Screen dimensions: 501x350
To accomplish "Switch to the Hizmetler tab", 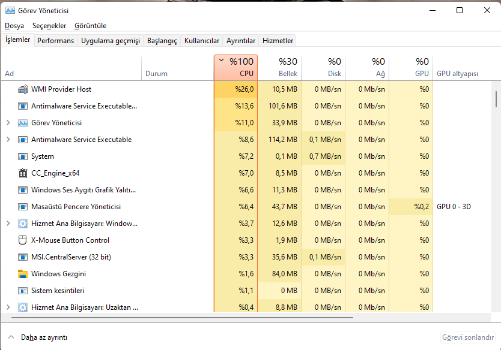I will 278,41.
